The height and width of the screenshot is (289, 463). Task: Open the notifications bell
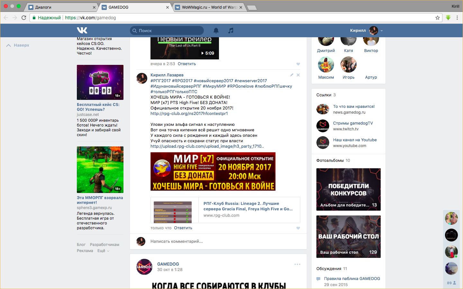pos(216,31)
